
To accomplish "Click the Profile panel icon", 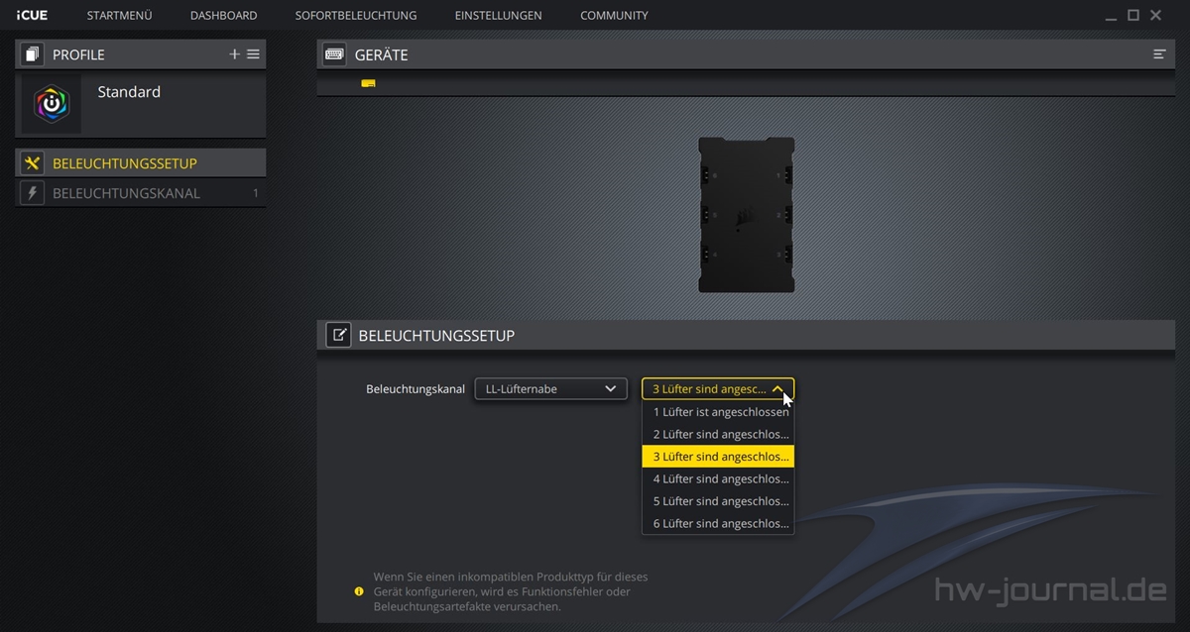I will pos(32,54).
